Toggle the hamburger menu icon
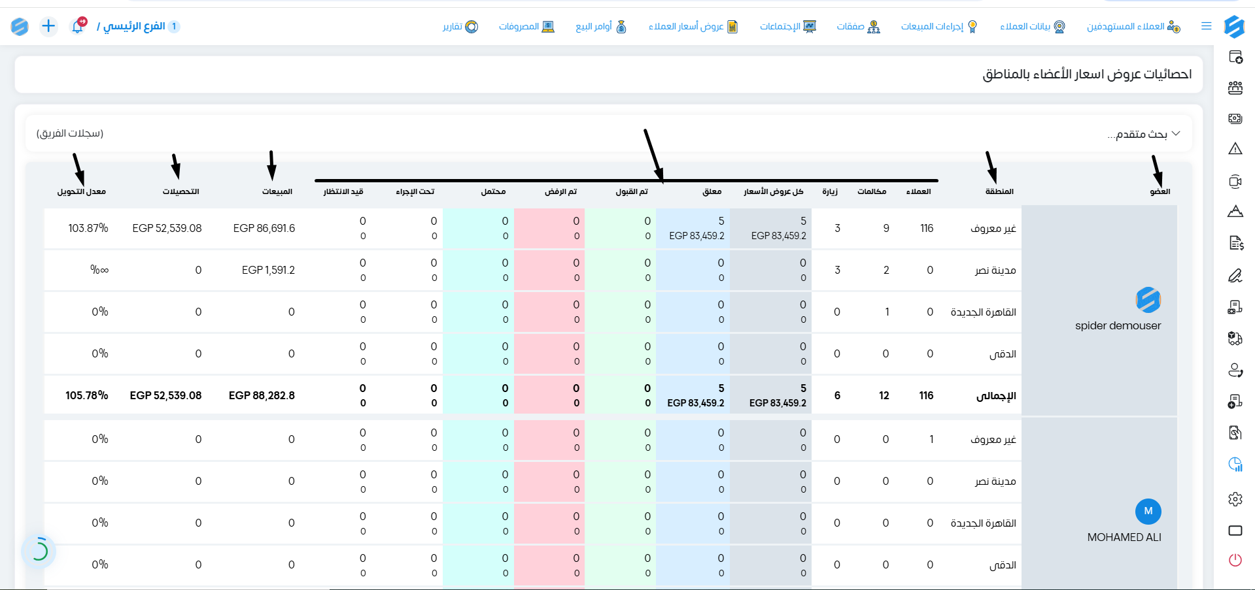Image resolution: width=1255 pixels, height=590 pixels. 1207,26
